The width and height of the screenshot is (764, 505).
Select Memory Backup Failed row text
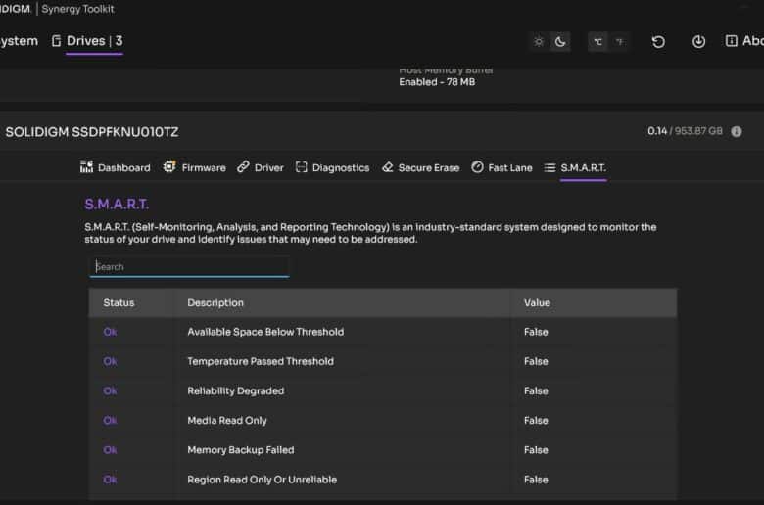pos(241,450)
